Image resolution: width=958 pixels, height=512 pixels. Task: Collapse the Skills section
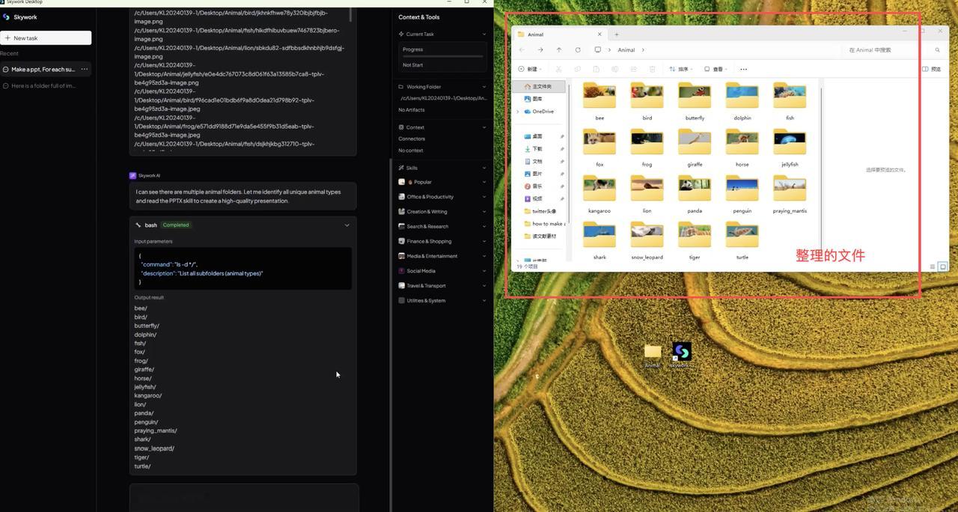pos(483,168)
